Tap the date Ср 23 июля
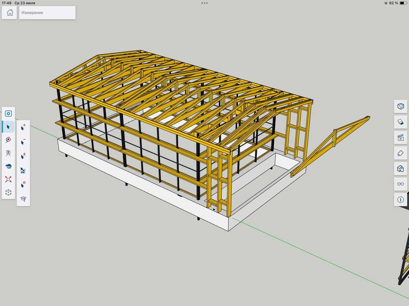409x306 pixels. click(25, 3)
